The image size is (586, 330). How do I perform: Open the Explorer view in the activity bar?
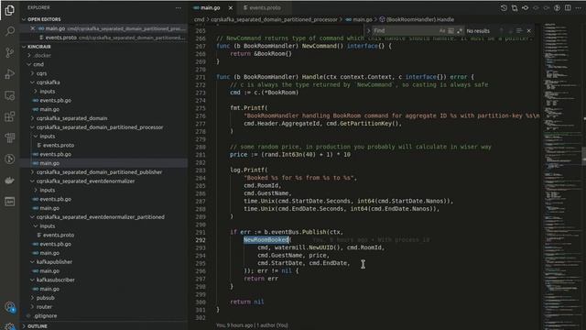(10, 10)
